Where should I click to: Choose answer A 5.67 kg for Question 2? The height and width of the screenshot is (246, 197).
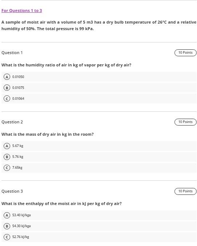click(99, 146)
